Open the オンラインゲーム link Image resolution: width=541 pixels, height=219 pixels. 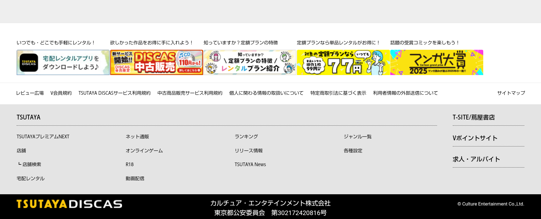[x=144, y=151]
